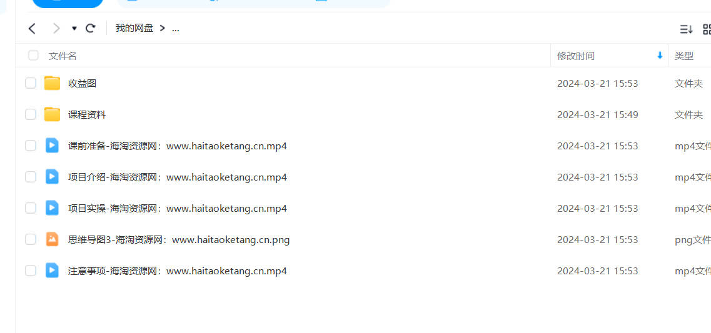Click the 文件夹 type cell of 收益图

pos(688,83)
